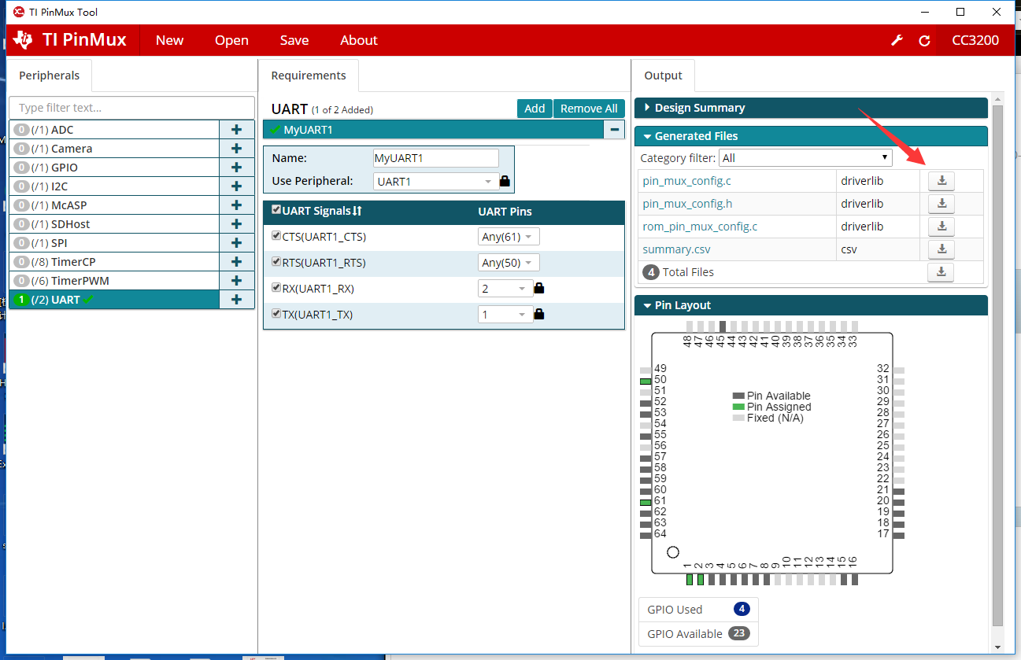Collapse the Generated Files section
The height and width of the screenshot is (660, 1021).
(x=811, y=136)
